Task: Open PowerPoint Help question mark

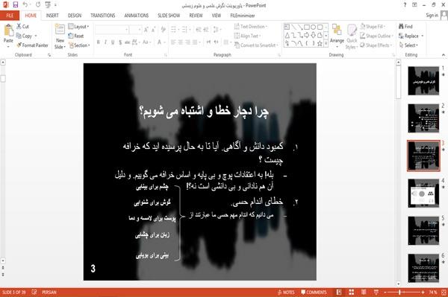Action: tap(405, 5)
